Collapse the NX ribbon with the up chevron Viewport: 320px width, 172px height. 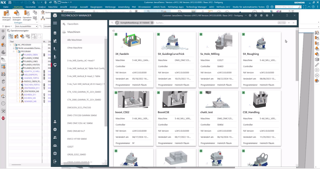click(x=309, y=7)
